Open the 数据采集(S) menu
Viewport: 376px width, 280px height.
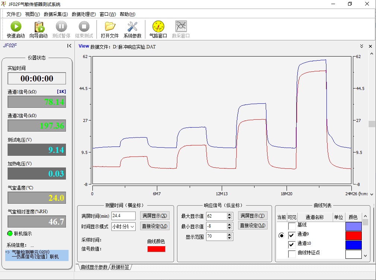[56, 14]
